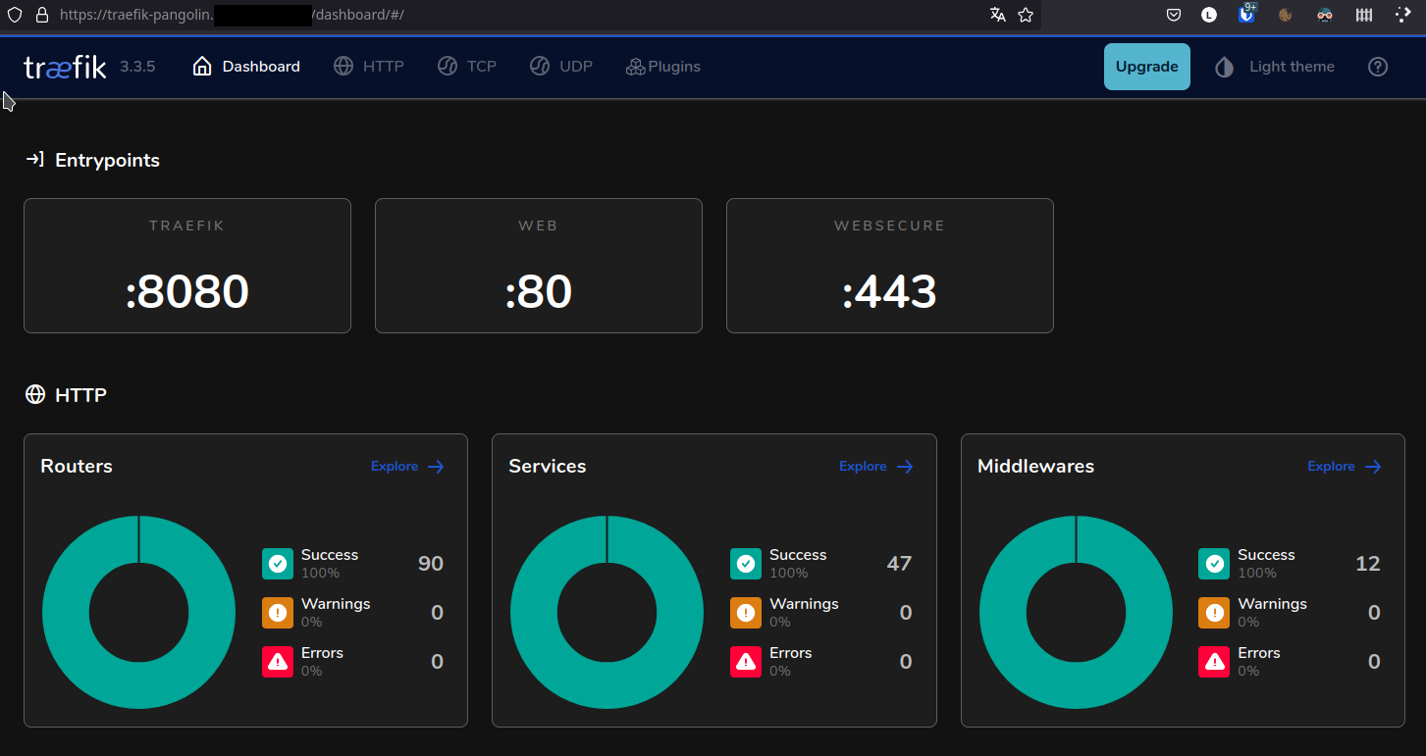The height and width of the screenshot is (756, 1426).
Task: Click the Upgrade button
Action: (1146, 67)
